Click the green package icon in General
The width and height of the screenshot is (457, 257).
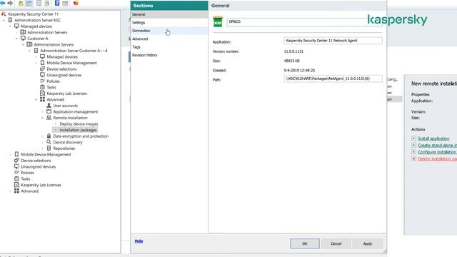click(218, 21)
